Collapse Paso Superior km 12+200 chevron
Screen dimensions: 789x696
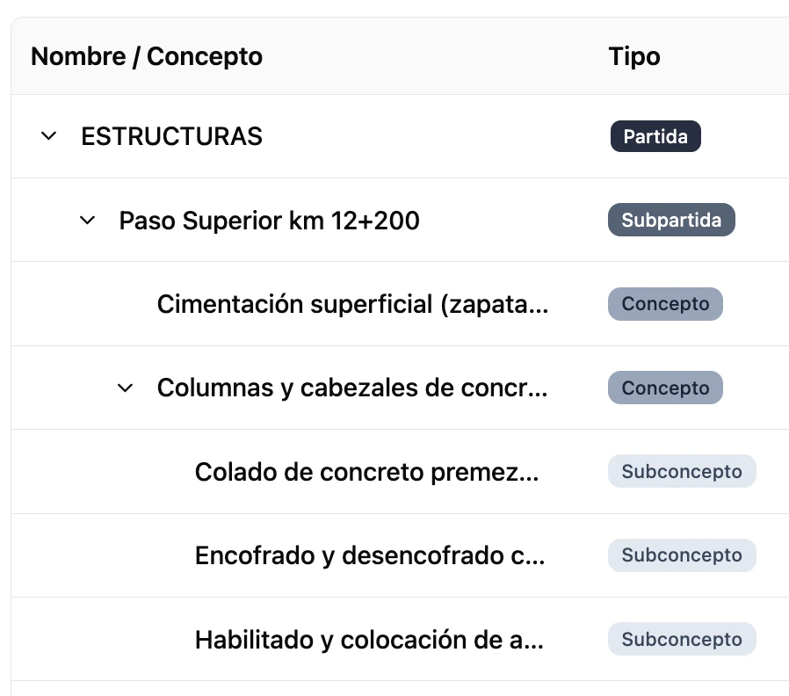(x=87, y=220)
